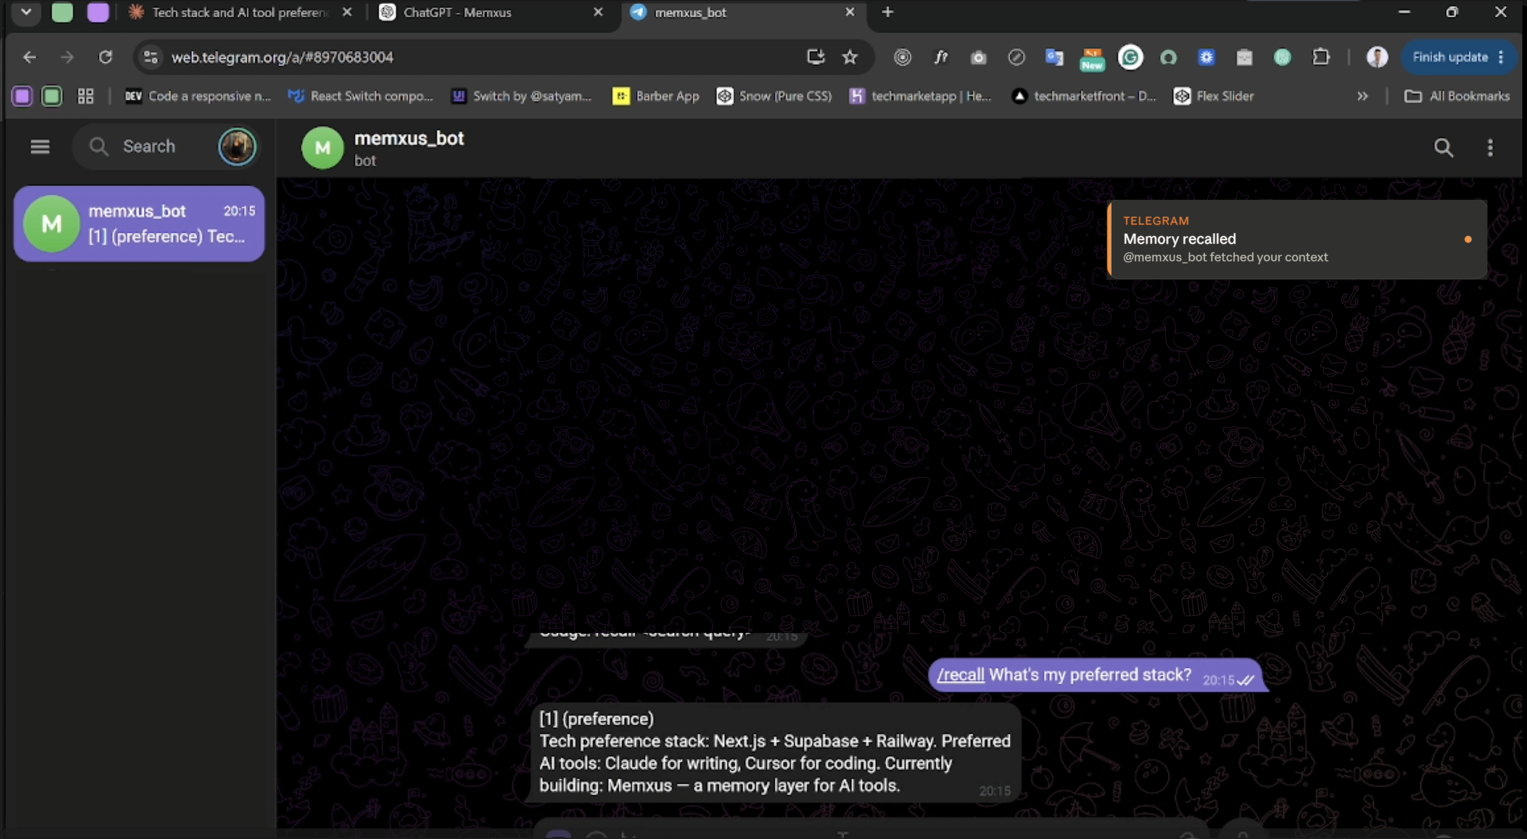The height and width of the screenshot is (839, 1527).
Task: Open the fonts 'f?' extension
Action: click(x=941, y=57)
